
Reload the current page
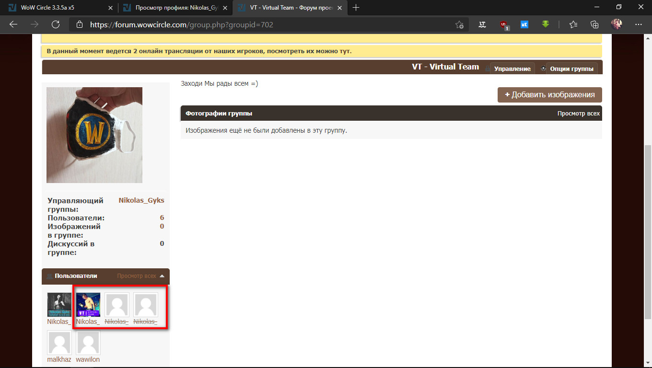pos(56,24)
